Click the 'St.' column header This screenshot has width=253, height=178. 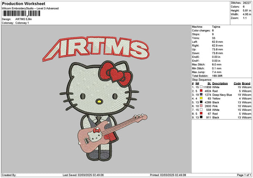click(x=209, y=84)
